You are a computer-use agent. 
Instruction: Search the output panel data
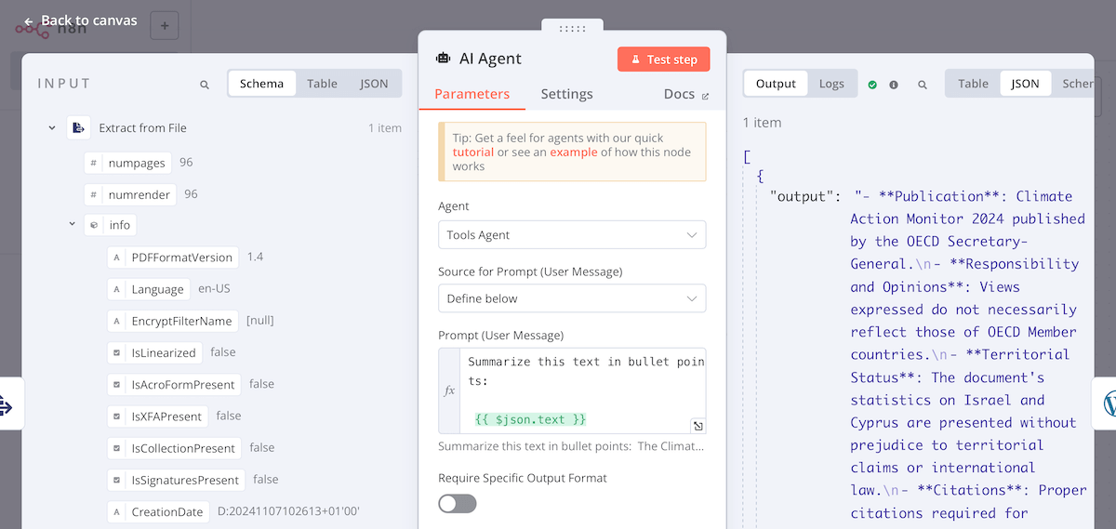click(923, 85)
